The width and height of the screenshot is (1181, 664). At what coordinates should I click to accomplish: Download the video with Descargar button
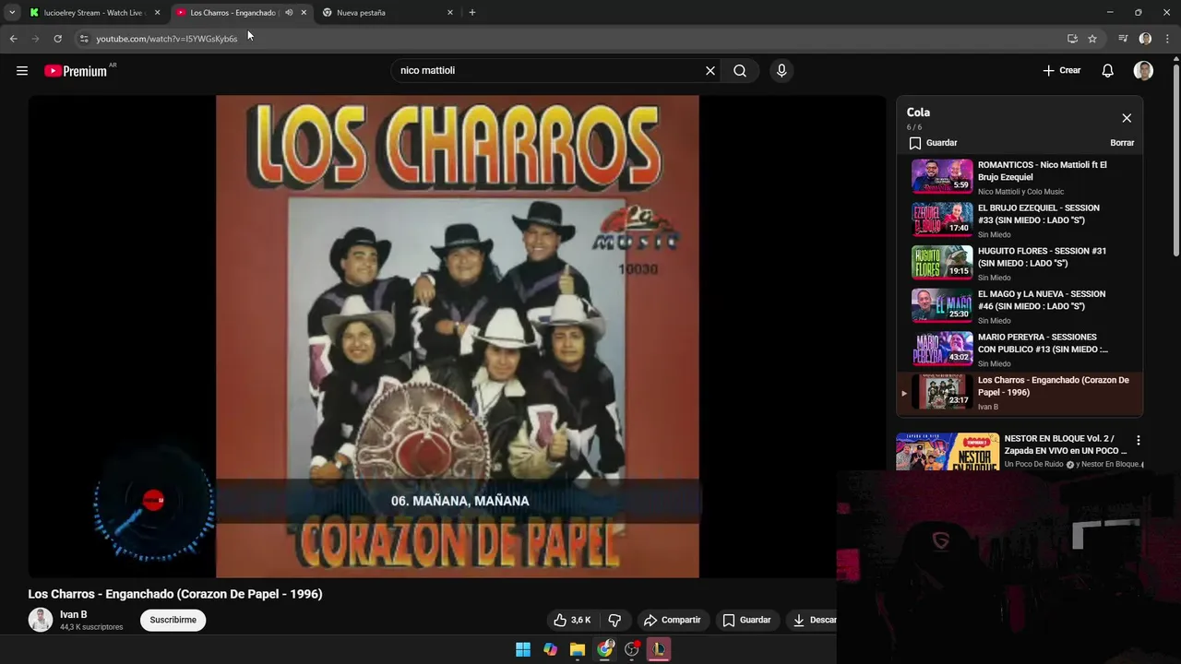pyautogui.click(x=811, y=620)
